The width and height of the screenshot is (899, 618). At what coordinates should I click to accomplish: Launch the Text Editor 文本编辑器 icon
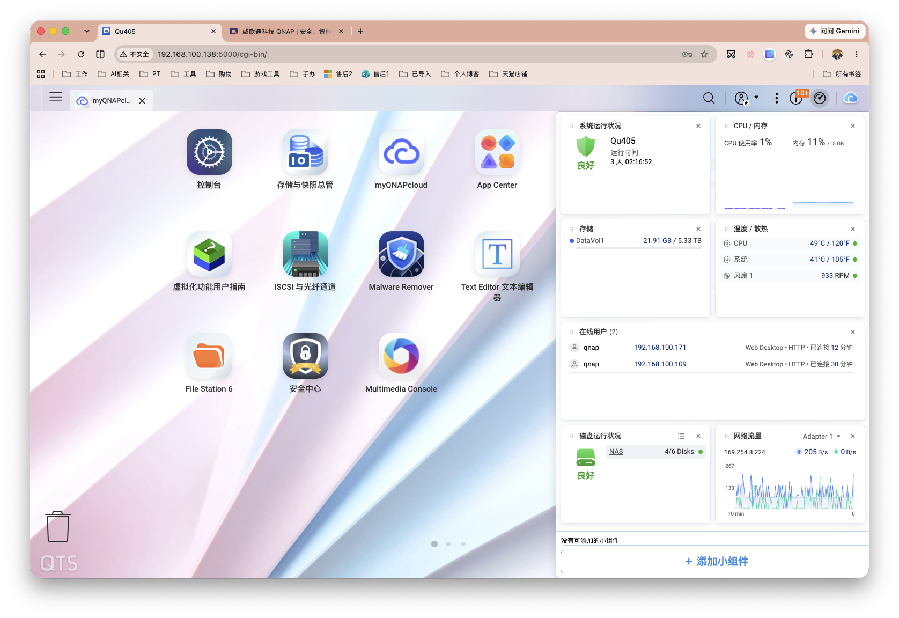497,254
